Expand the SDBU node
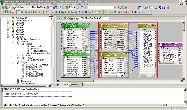Image resolution: width=187 pixels, height=110 pixels. click(18, 56)
